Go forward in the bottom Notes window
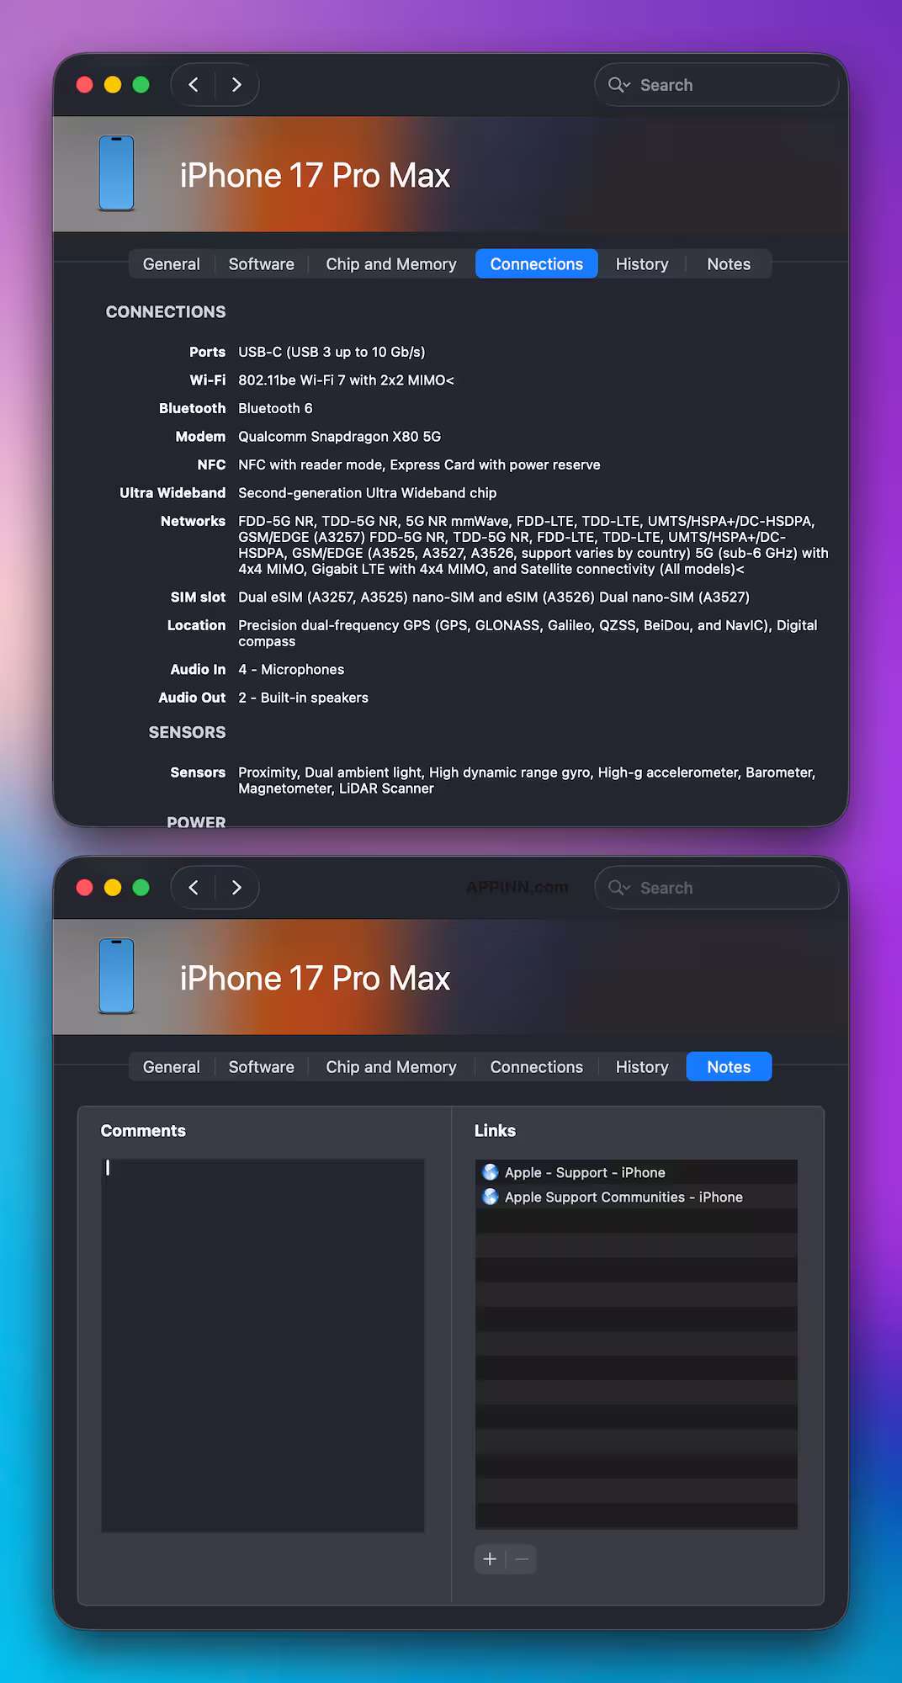 click(x=236, y=888)
